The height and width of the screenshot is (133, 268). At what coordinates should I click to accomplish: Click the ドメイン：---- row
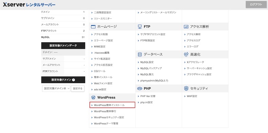(63, 52)
